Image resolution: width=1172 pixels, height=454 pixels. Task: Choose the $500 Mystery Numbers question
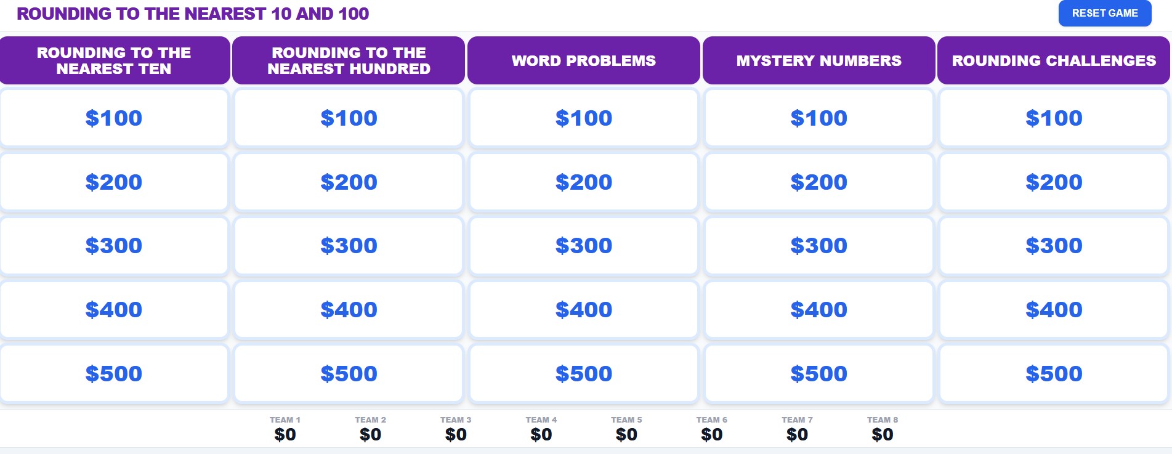818,373
